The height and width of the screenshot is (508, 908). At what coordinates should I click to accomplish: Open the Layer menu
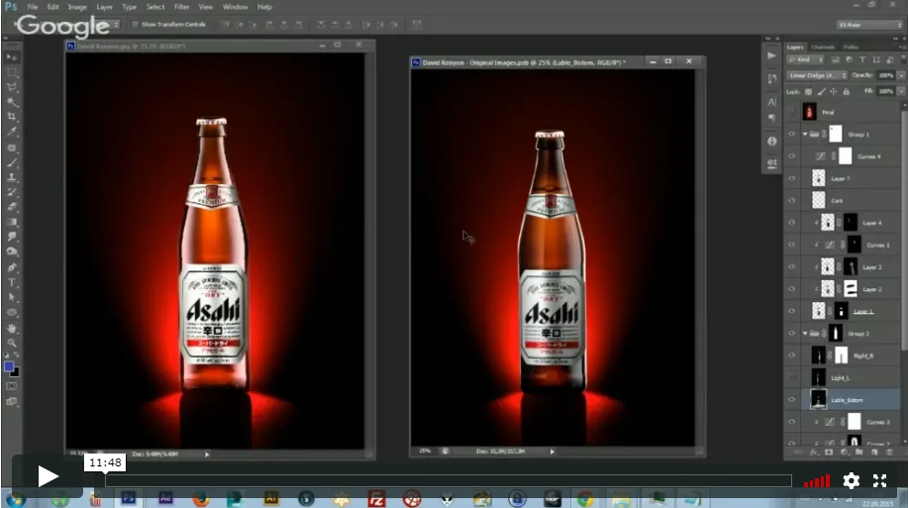104,7
